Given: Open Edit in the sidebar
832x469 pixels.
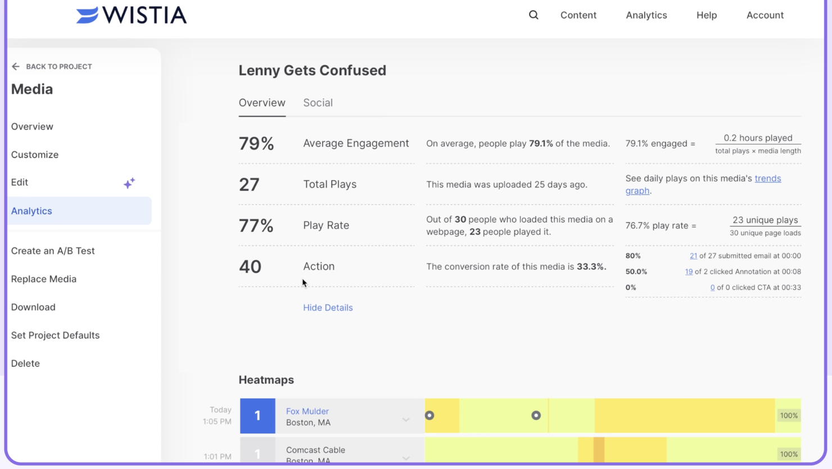Looking at the screenshot, I should (20, 182).
